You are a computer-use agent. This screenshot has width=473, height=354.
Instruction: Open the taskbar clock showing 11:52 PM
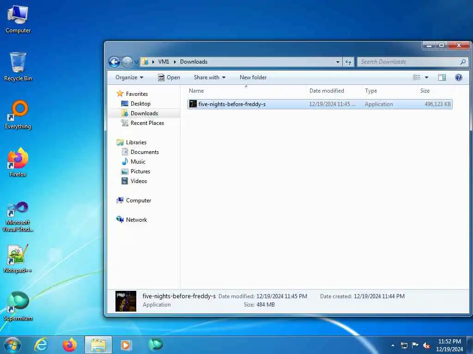point(449,345)
